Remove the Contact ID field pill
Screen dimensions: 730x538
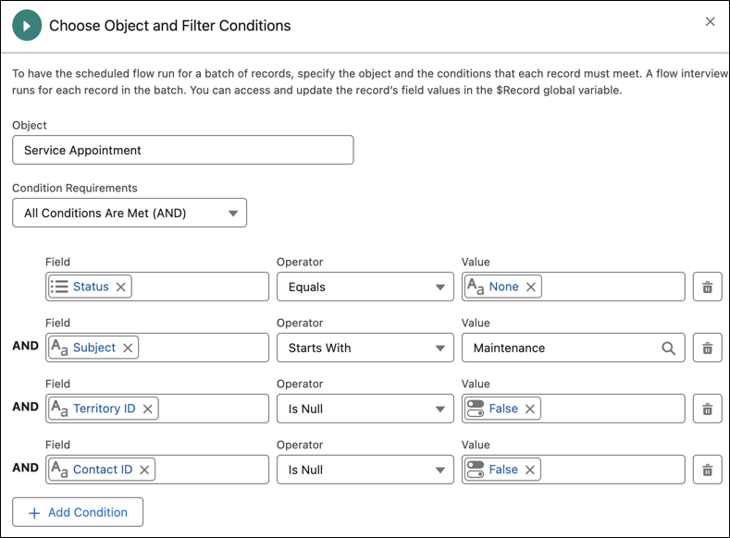[144, 470]
